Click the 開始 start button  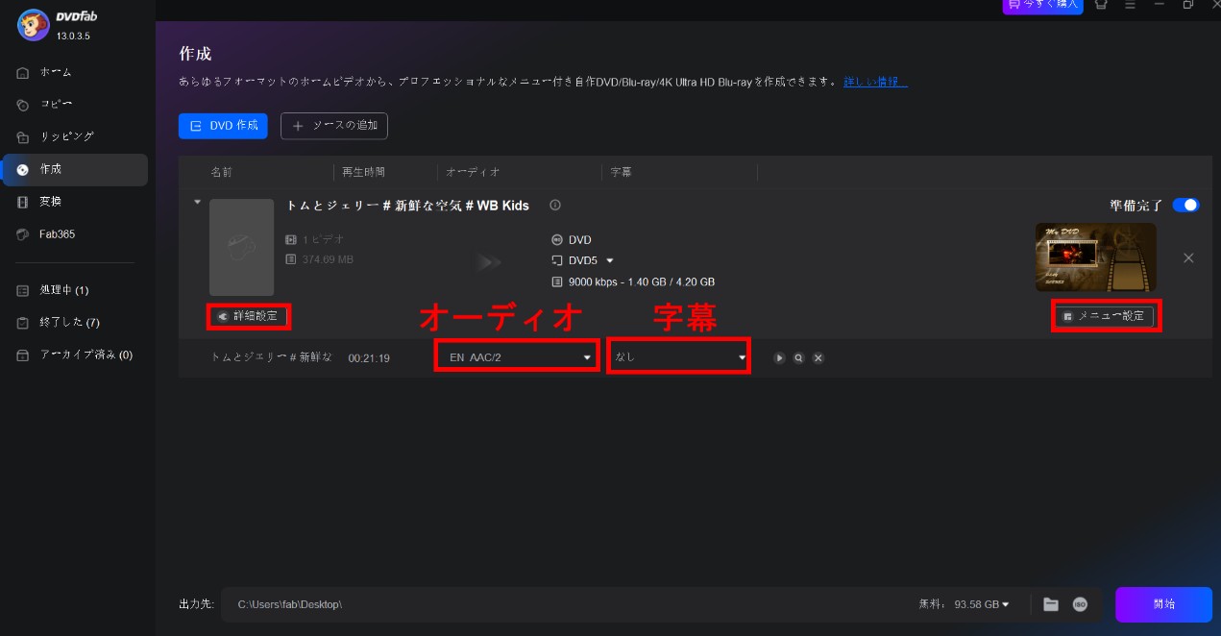1163,604
